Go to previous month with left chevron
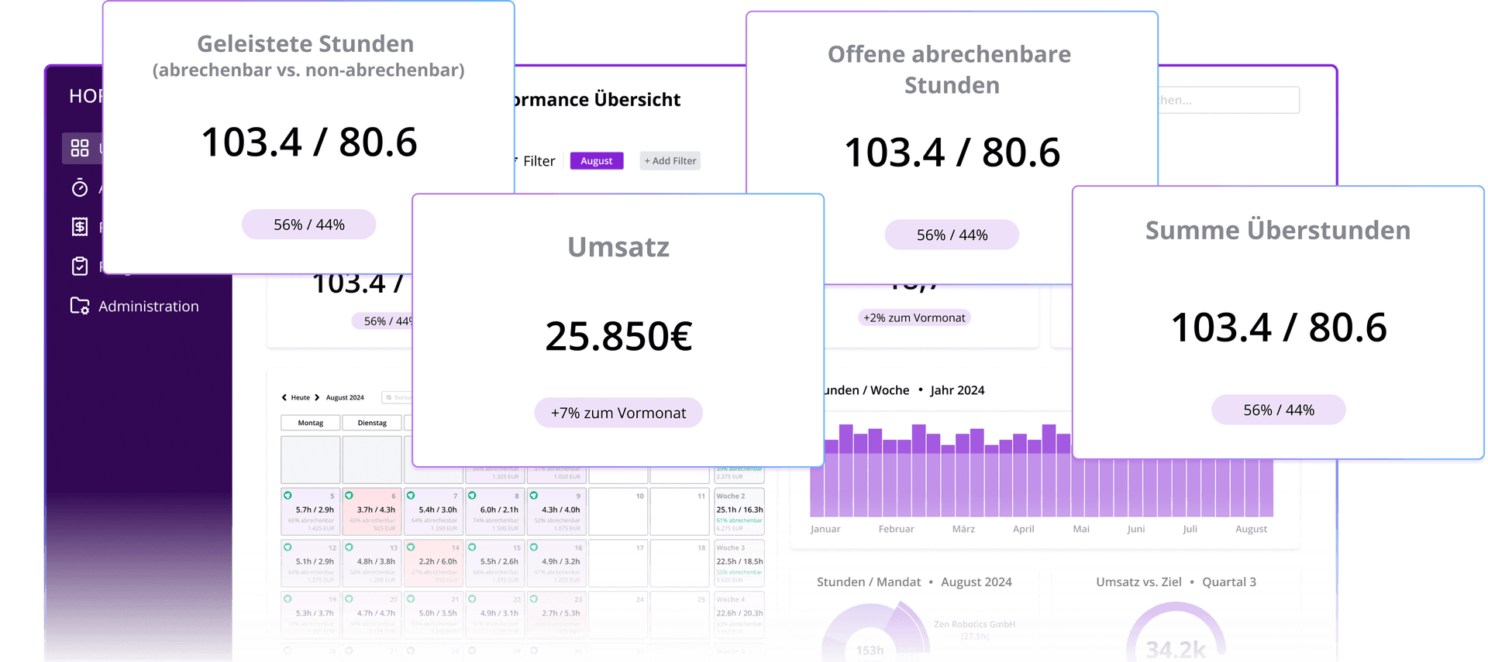Screen dimensions: 1488x662 coord(284,397)
